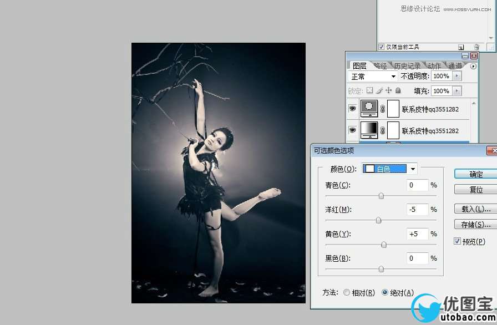Click link icon of circle-thumbnail layer

(x=383, y=109)
